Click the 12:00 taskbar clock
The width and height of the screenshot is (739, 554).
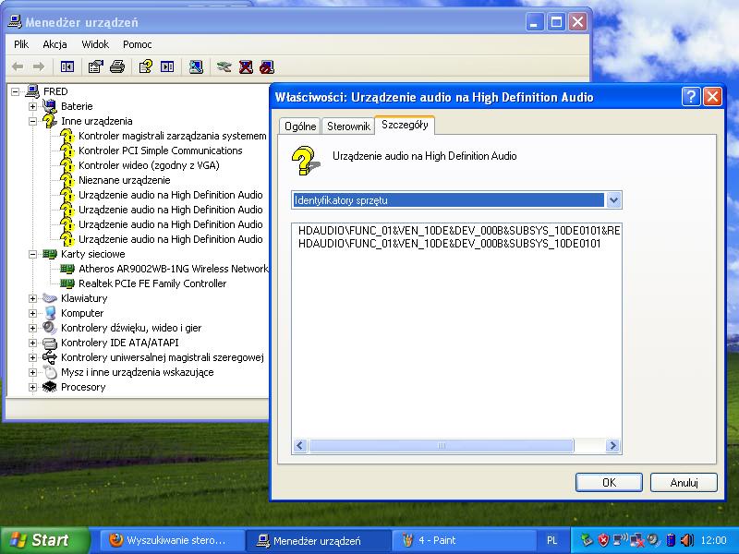coord(713,540)
